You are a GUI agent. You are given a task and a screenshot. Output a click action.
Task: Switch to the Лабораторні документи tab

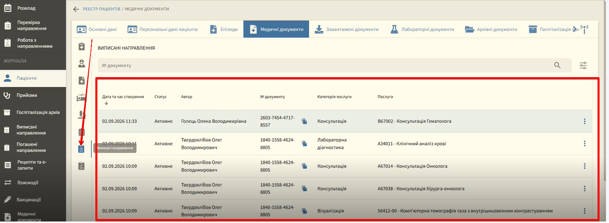[x=422, y=29]
